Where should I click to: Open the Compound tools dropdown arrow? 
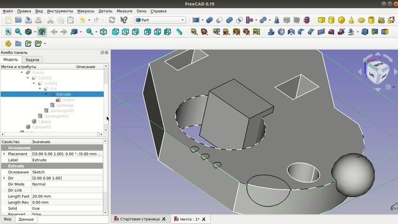pos(202,20)
